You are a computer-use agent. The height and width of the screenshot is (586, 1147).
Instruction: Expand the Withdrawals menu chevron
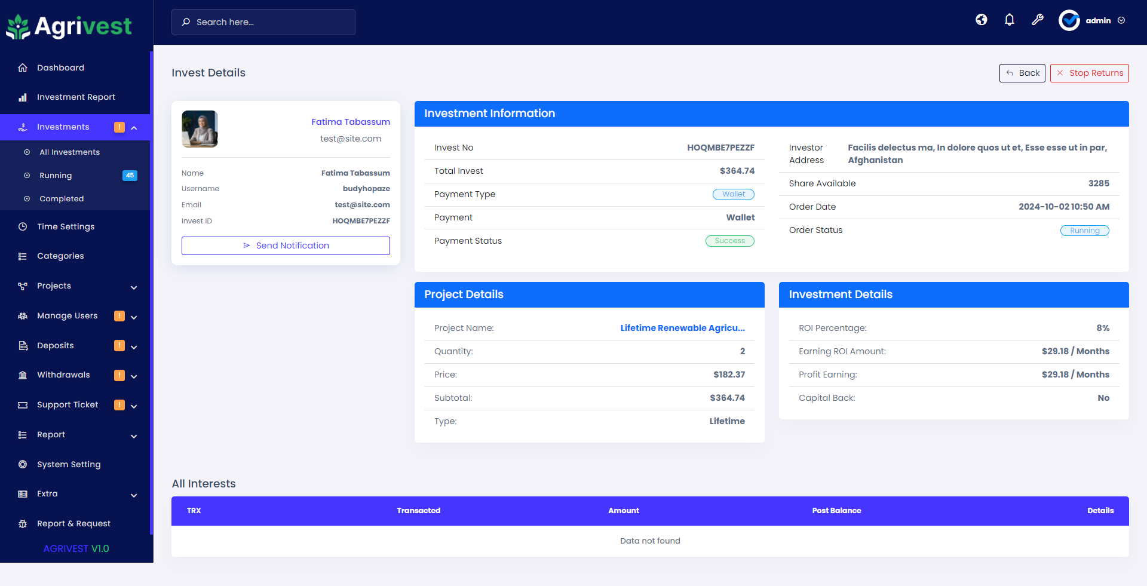pos(134,376)
